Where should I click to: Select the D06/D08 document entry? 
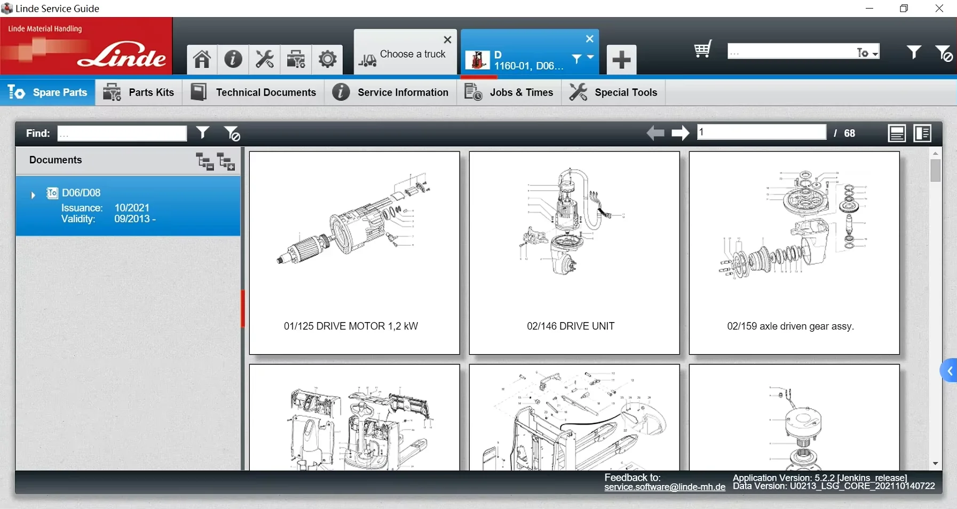tap(128, 206)
